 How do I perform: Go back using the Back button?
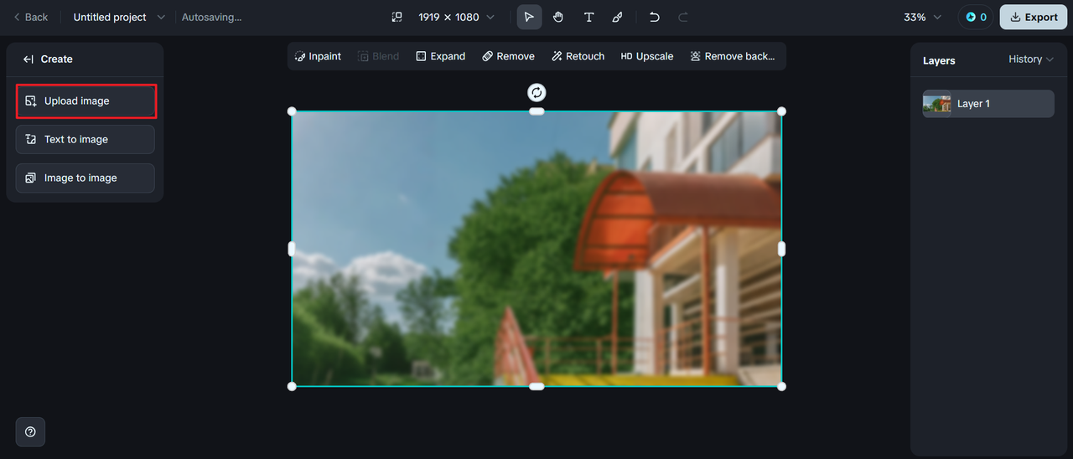pyautogui.click(x=30, y=17)
